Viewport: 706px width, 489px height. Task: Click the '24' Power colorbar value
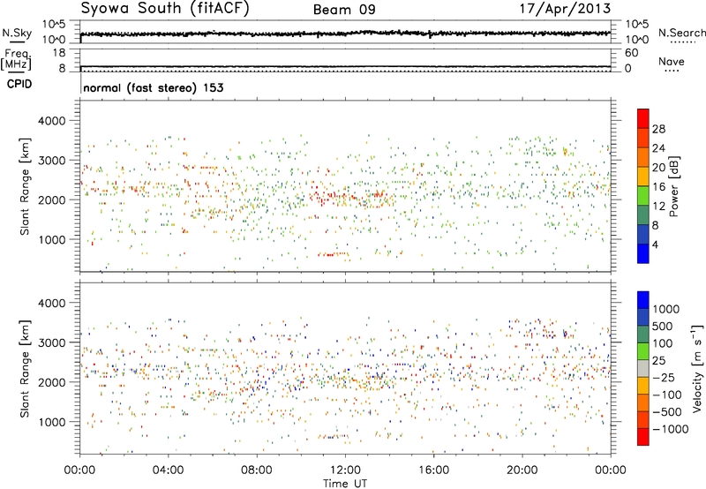pos(658,148)
